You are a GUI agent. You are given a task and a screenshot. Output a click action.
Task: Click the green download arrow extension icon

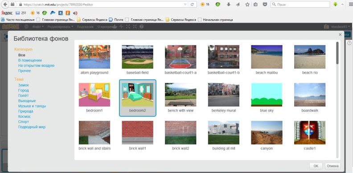pos(336,4)
